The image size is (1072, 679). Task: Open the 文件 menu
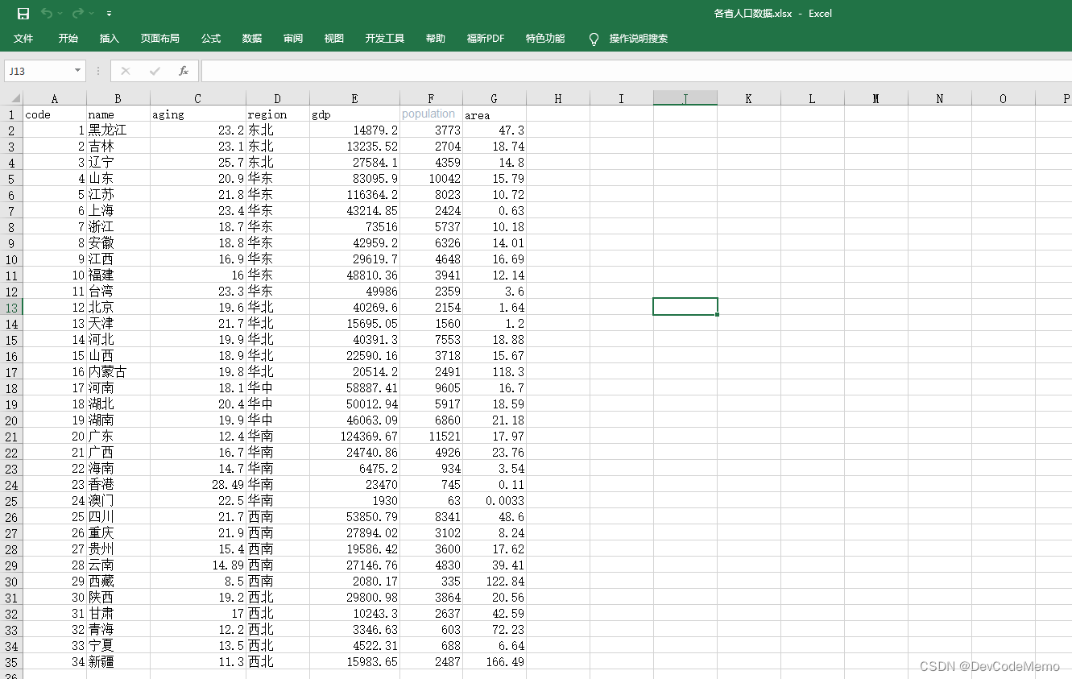click(x=24, y=38)
